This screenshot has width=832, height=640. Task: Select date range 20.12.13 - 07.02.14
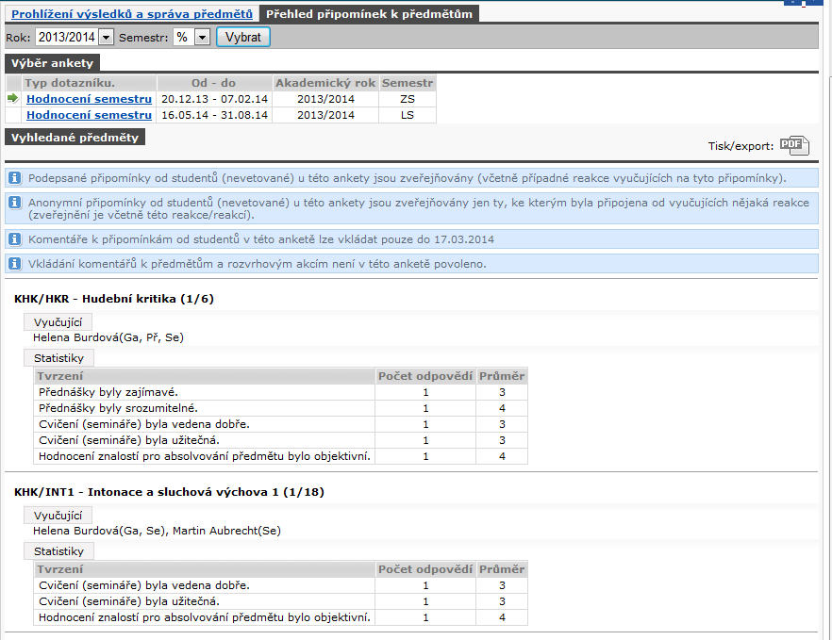click(x=214, y=99)
